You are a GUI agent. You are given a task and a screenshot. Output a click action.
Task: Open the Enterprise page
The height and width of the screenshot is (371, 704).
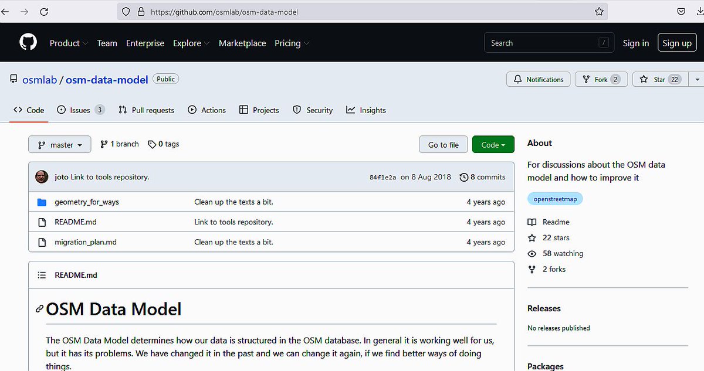coord(145,43)
